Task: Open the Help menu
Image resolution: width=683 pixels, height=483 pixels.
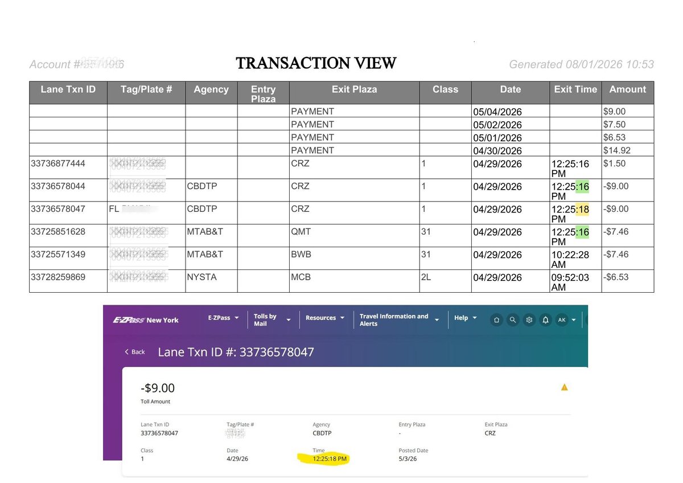Action: tap(466, 318)
